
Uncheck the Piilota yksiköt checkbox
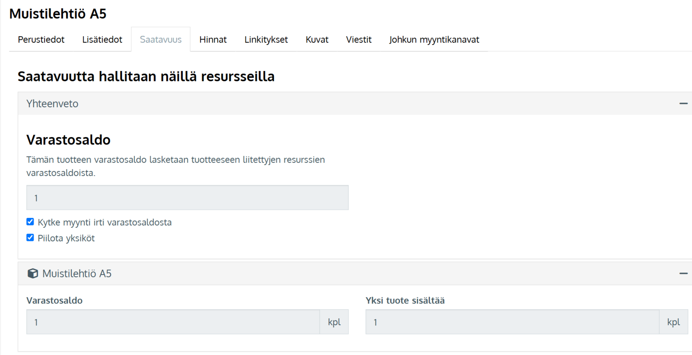pos(30,238)
